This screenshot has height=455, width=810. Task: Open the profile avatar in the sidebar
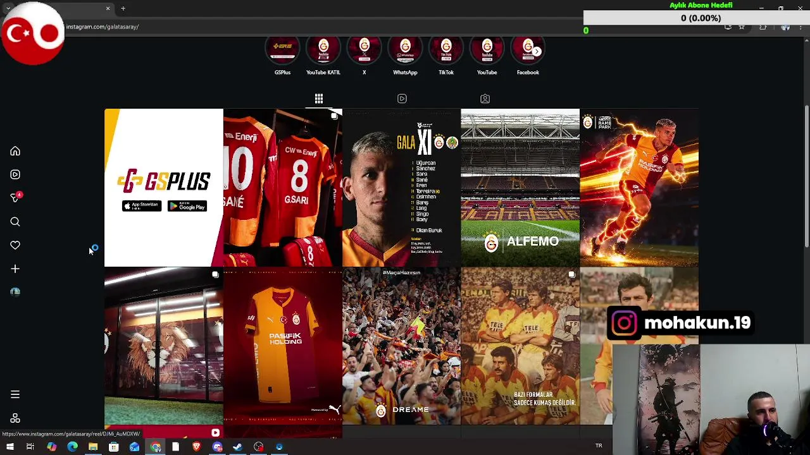pos(15,291)
